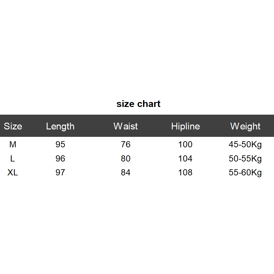Screen dimensions: 274x274
Task: Select the Weight column header
Action: (245, 126)
